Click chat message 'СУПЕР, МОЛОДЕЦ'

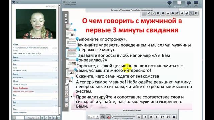tap(20, 84)
